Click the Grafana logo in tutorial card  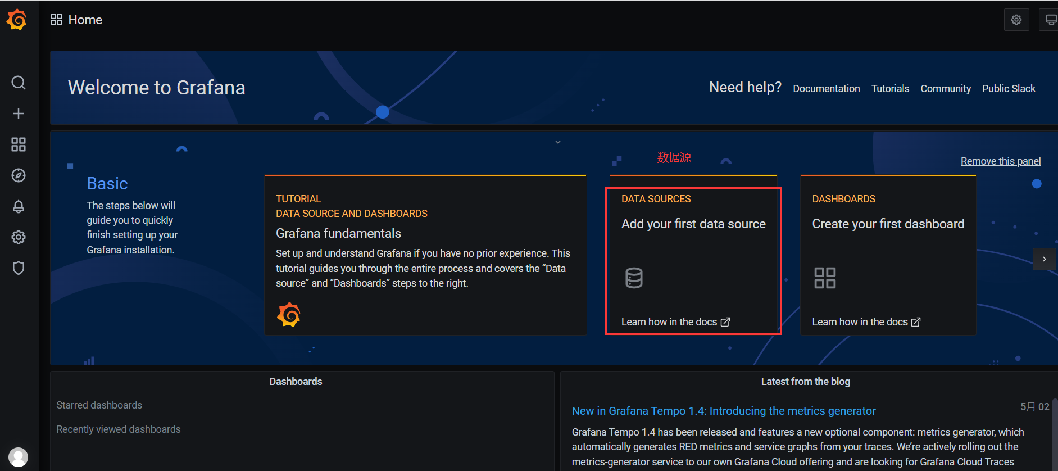pyautogui.click(x=289, y=315)
